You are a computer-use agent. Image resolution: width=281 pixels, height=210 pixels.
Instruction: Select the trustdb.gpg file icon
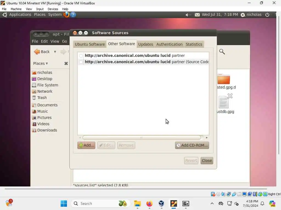pyautogui.click(x=224, y=102)
